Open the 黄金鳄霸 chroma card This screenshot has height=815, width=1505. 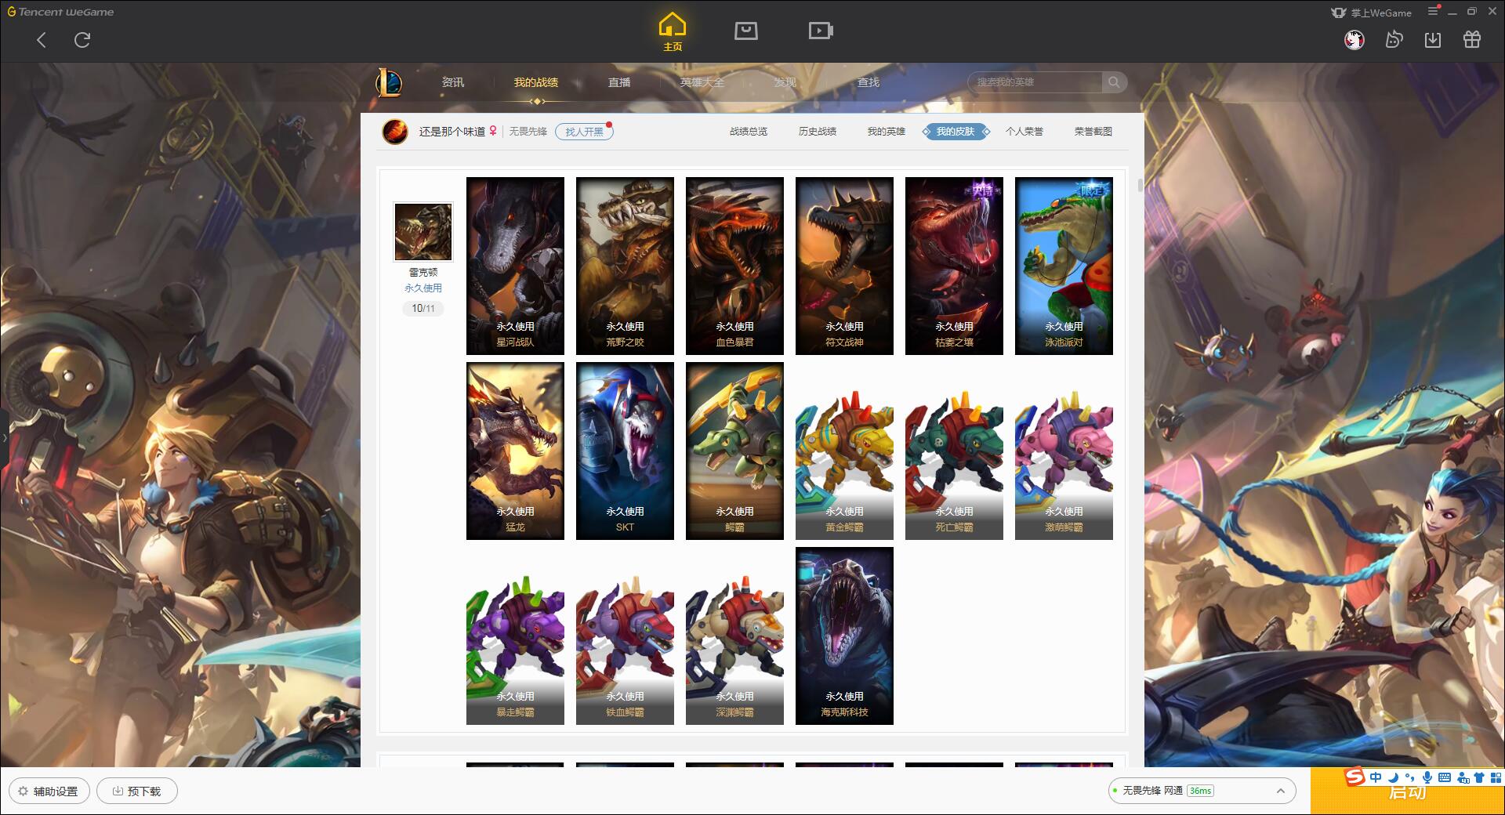[844, 451]
